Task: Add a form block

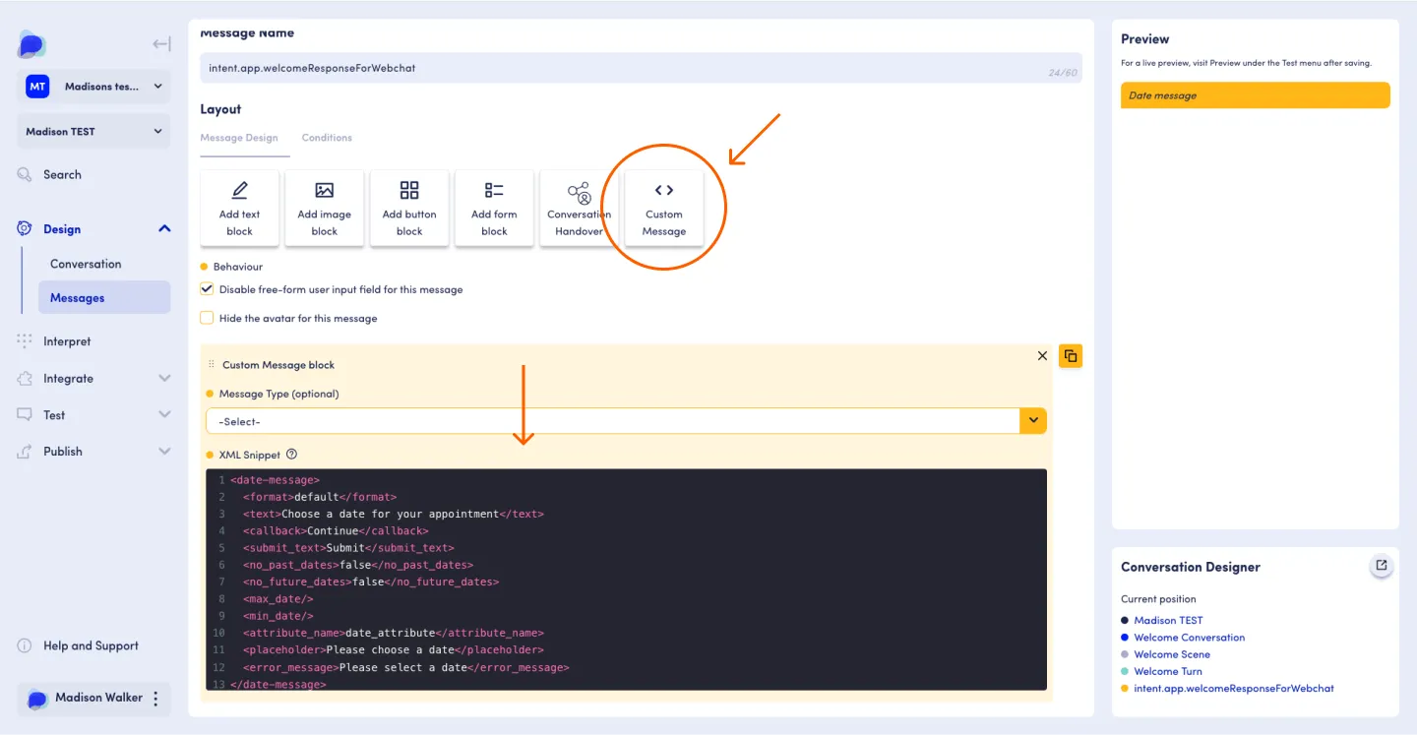Action: [494, 208]
